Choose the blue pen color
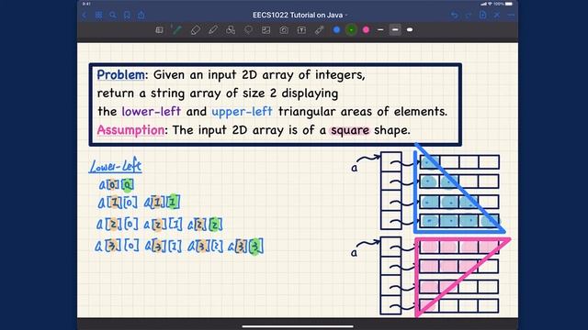 click(x=337, y=30)
